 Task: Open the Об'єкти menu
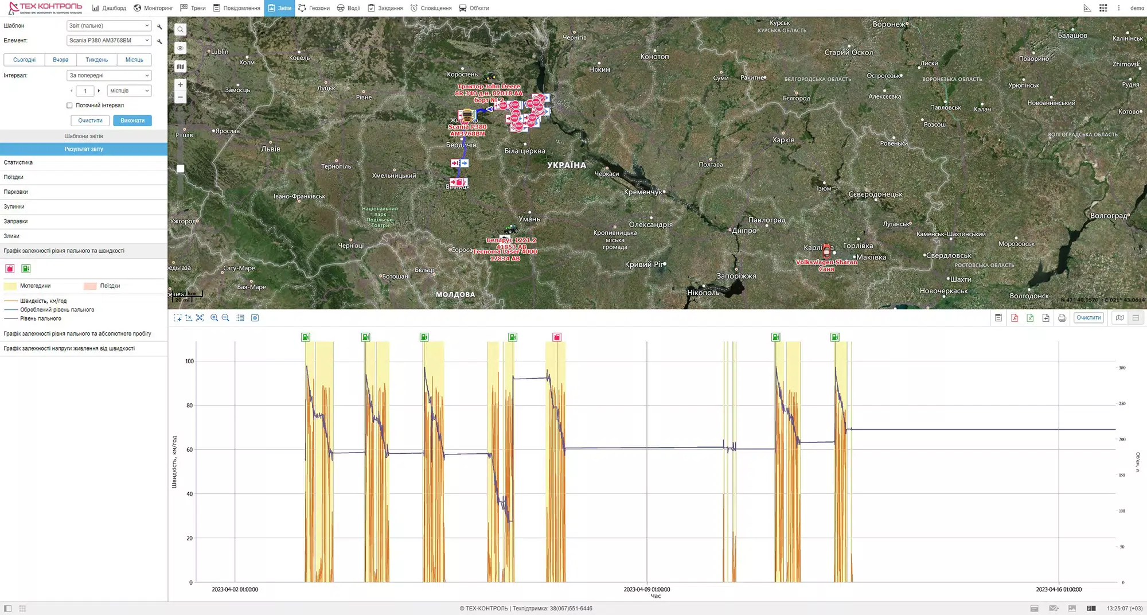pyautogui.click(x=474, y=8)
